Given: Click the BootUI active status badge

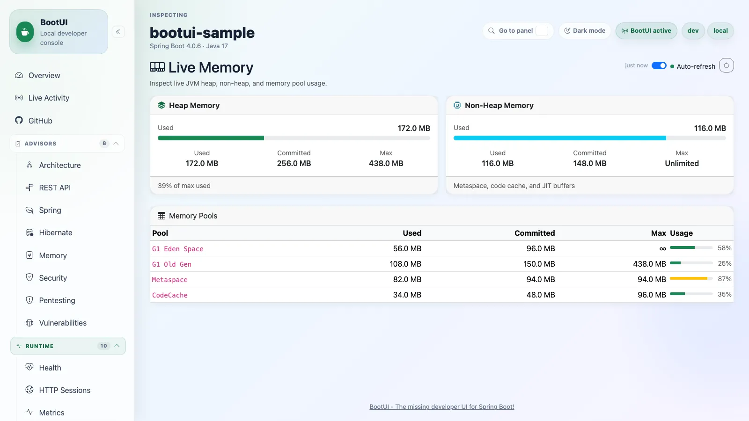Looking at the screenshot, I should click(646, 31).
